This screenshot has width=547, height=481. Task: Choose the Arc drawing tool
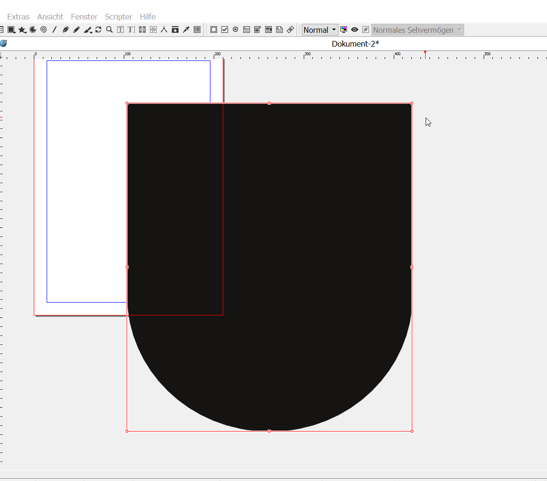(33, 29)
